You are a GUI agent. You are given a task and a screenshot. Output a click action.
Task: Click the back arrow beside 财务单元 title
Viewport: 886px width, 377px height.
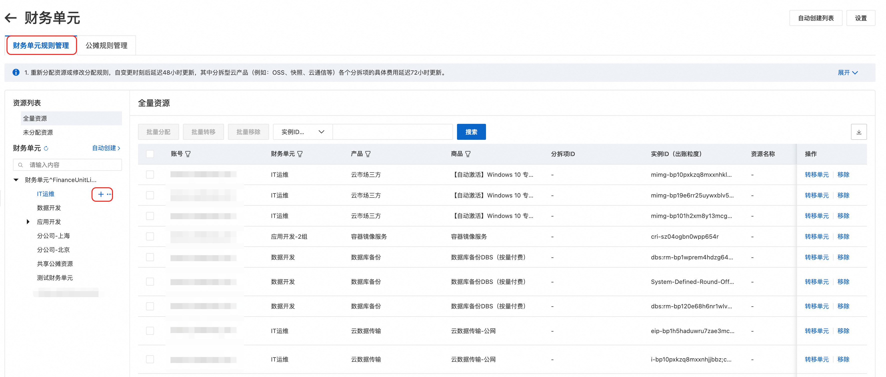pyautogui.click(x=11, y=18)
